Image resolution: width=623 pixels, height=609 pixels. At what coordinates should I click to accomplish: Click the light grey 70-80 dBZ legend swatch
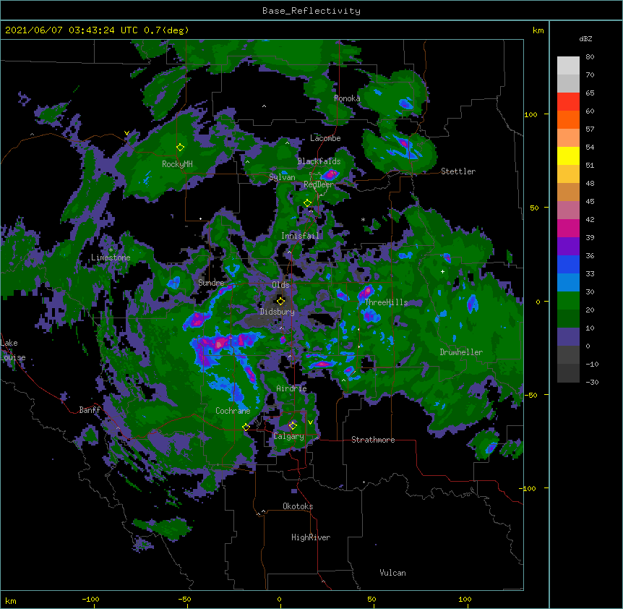pos(568,66)
